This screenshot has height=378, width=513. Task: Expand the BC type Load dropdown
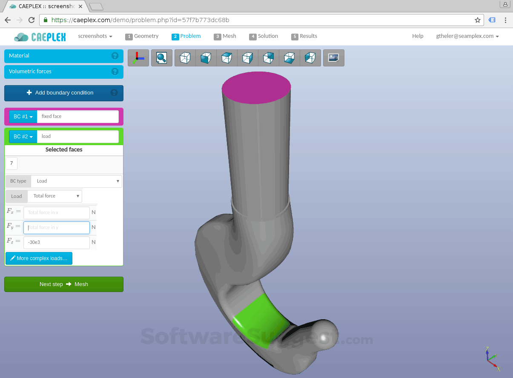click(76, 181)
